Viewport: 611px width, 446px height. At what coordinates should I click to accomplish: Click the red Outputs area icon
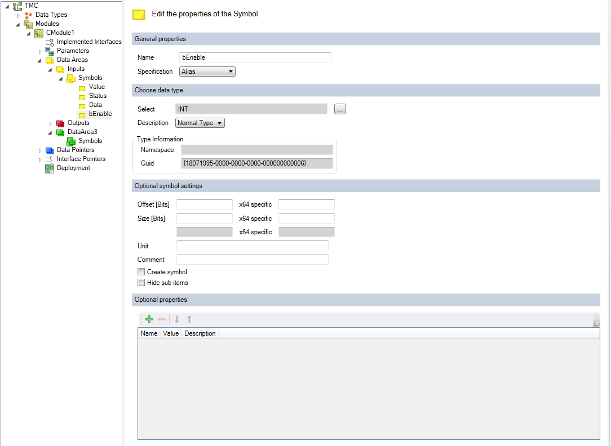(x=60, y=123)
